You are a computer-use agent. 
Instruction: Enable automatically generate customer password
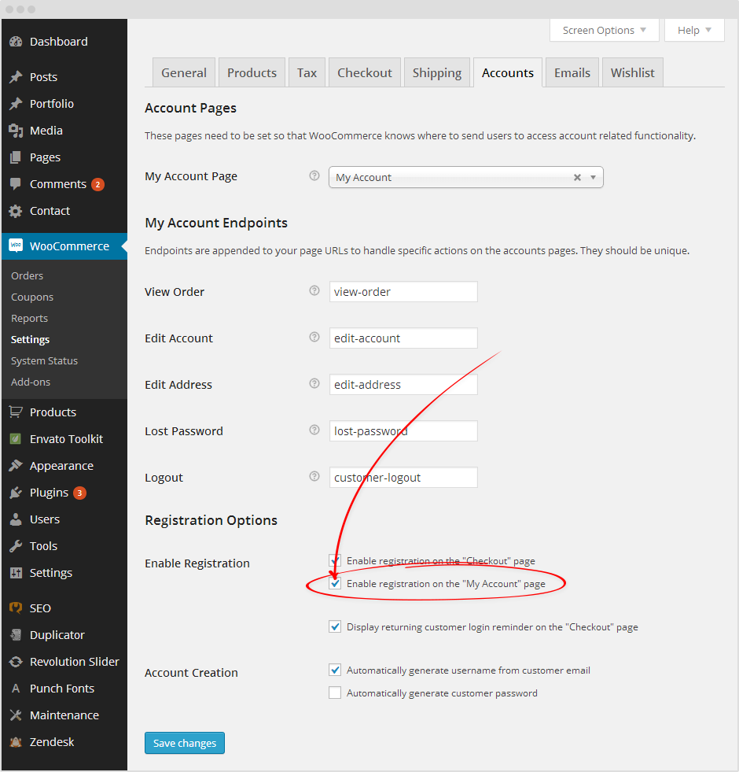(336, 693)
